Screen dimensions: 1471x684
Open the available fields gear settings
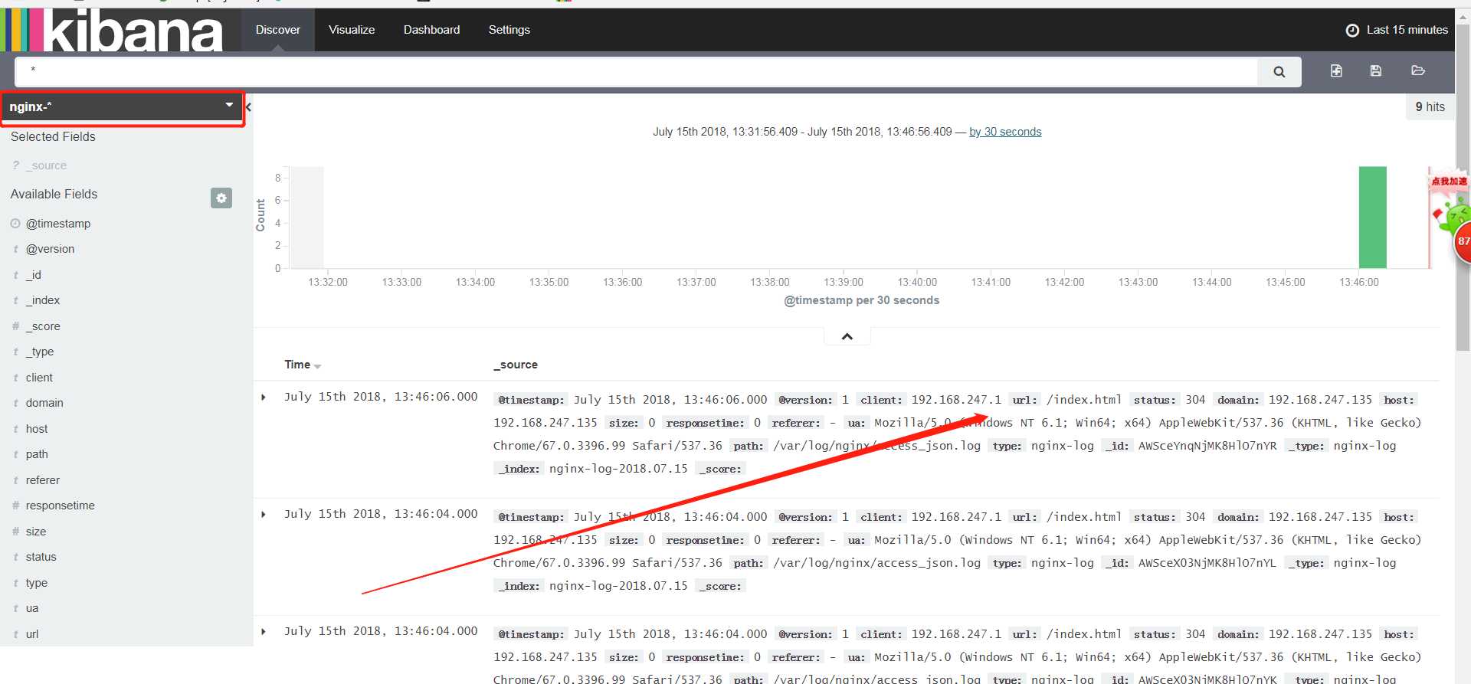(221, 198)
